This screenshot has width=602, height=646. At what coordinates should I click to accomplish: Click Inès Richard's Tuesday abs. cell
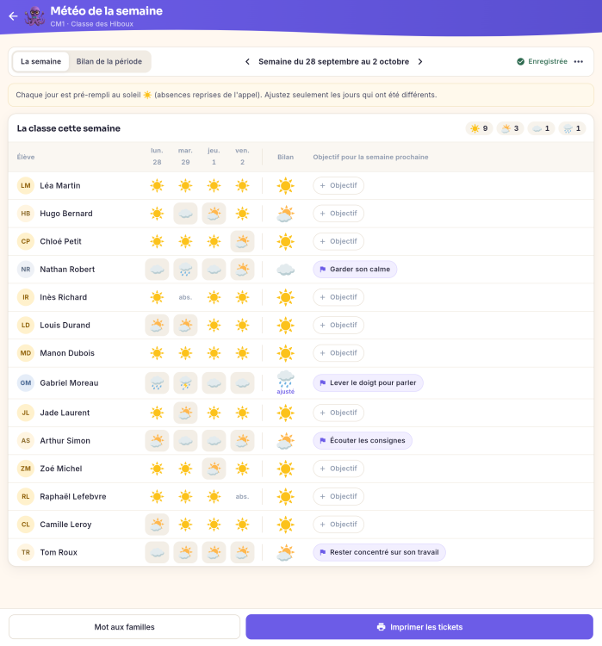point(185,297)
